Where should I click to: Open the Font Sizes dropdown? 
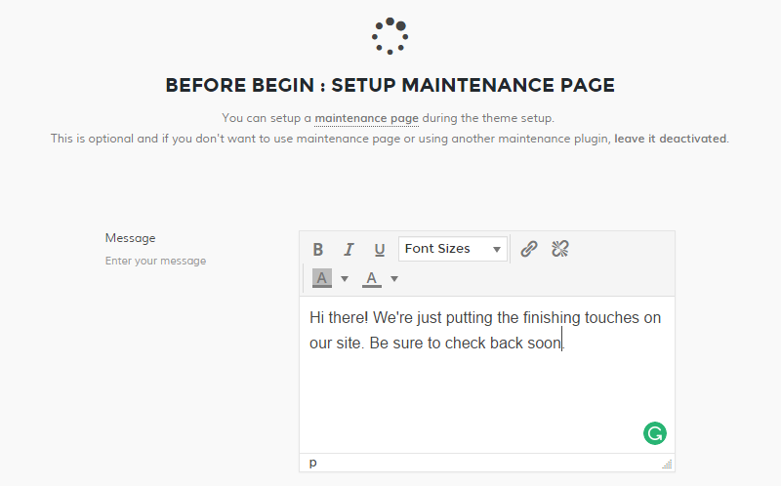tap(453, 249)
